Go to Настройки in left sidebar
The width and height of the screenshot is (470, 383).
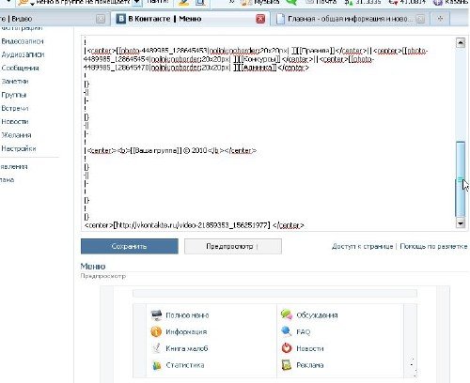[19, 148]
